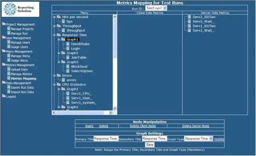Click the Manage Metrics page icon

(x=9, y=74)
